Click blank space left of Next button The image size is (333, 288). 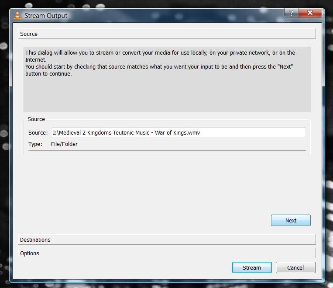tap(144, 220)
